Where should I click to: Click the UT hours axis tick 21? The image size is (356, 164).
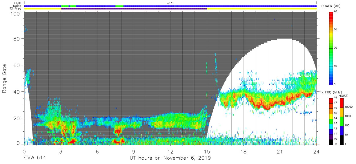280,151
